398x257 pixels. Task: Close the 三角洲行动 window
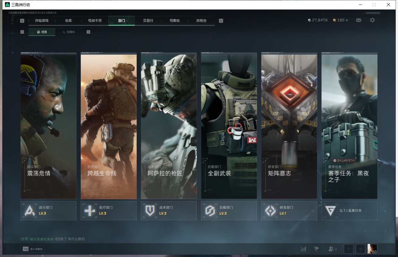pyautogui.click(x=388, y=5)
